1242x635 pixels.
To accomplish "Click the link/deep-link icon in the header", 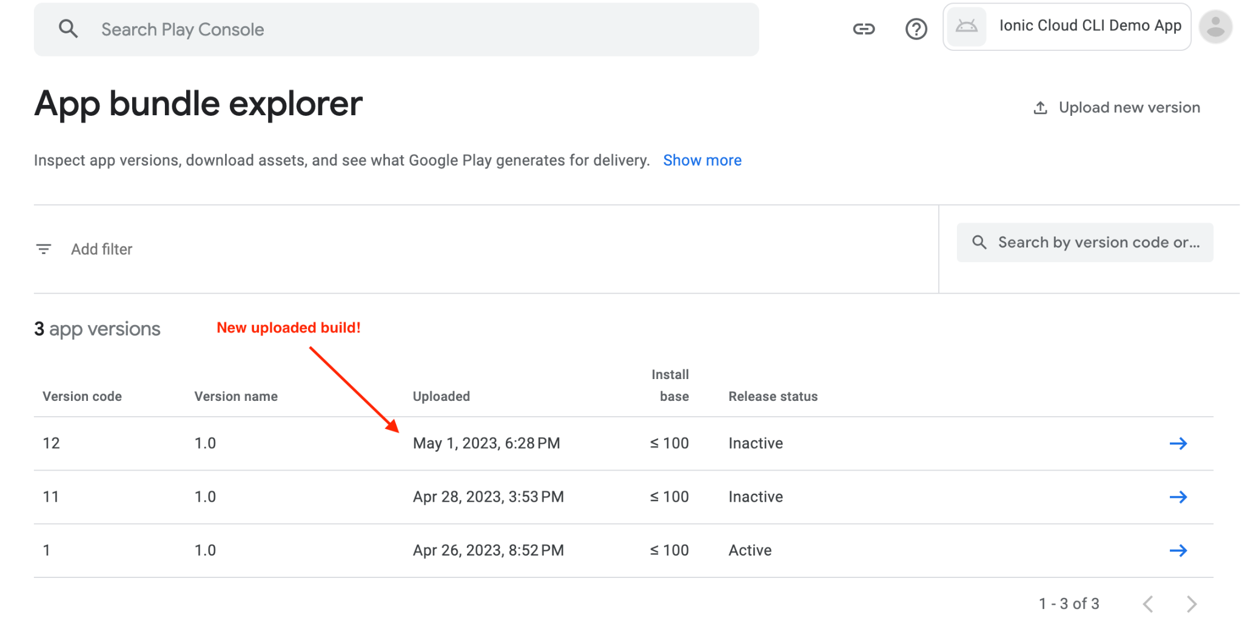I will coord(864,29).
